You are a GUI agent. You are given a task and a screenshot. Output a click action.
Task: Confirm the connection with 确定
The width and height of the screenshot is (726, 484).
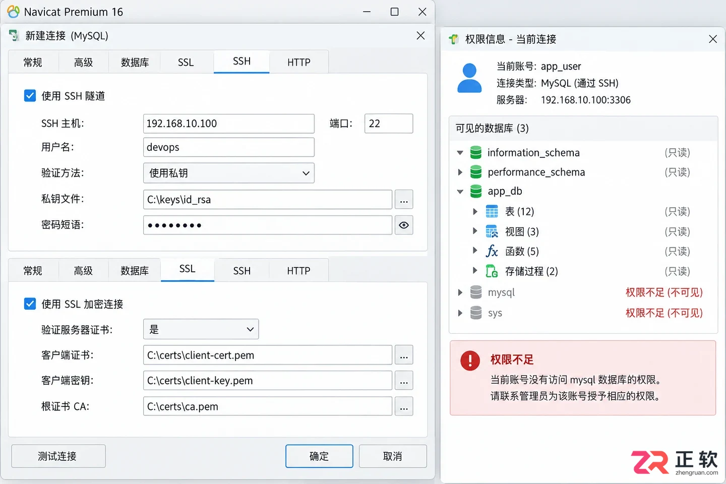[x=319, y=456]
